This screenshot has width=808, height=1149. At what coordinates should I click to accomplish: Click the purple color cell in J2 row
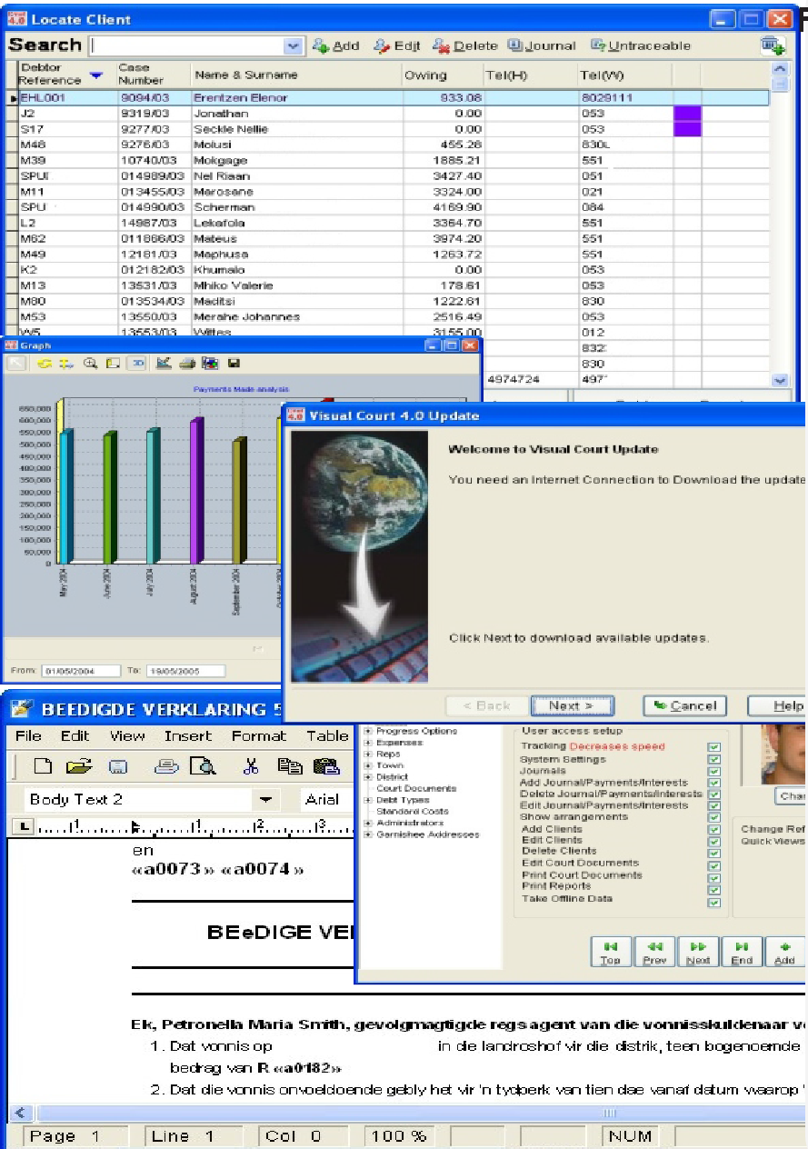click(x=687, y=114)
